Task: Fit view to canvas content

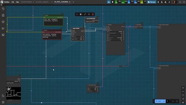Action: 183,95
